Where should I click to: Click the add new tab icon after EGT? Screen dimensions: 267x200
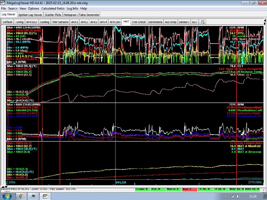point(203,22)
